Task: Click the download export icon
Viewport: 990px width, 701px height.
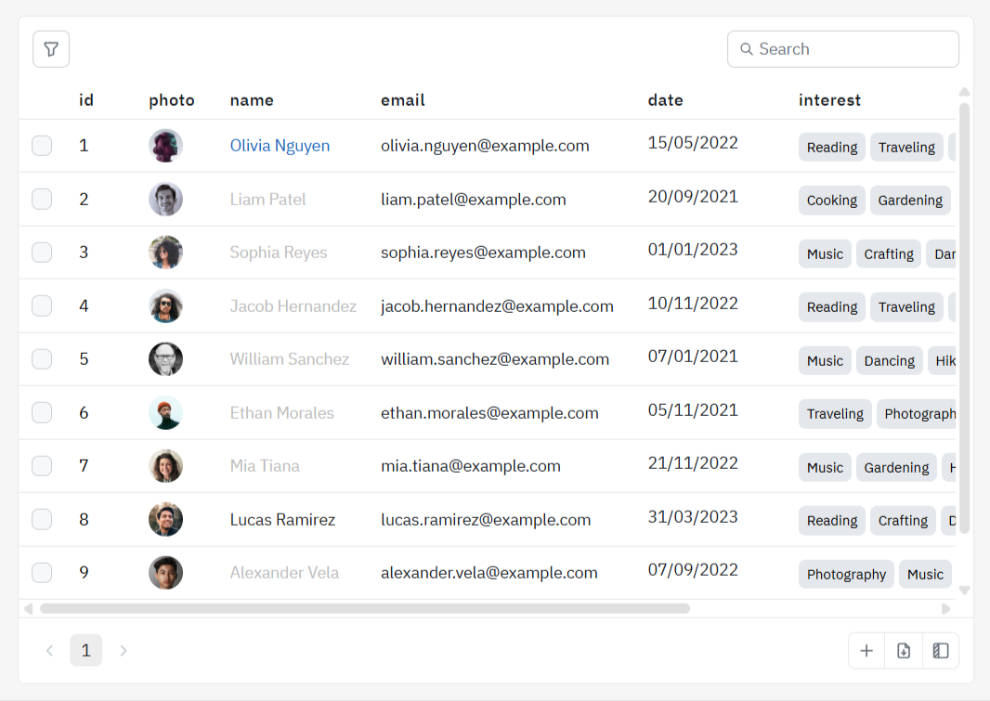Action: (904, 651)
